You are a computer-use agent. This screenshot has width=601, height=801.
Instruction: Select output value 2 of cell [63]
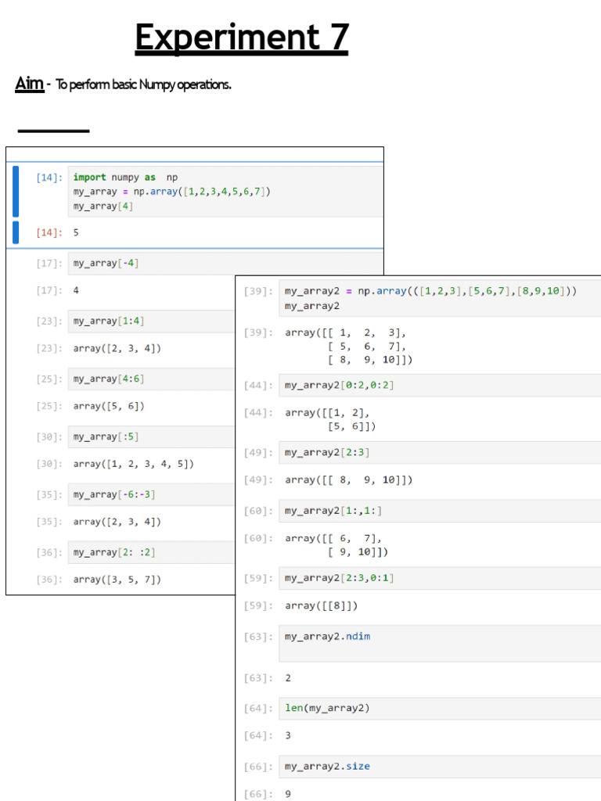tap(288, 678)
